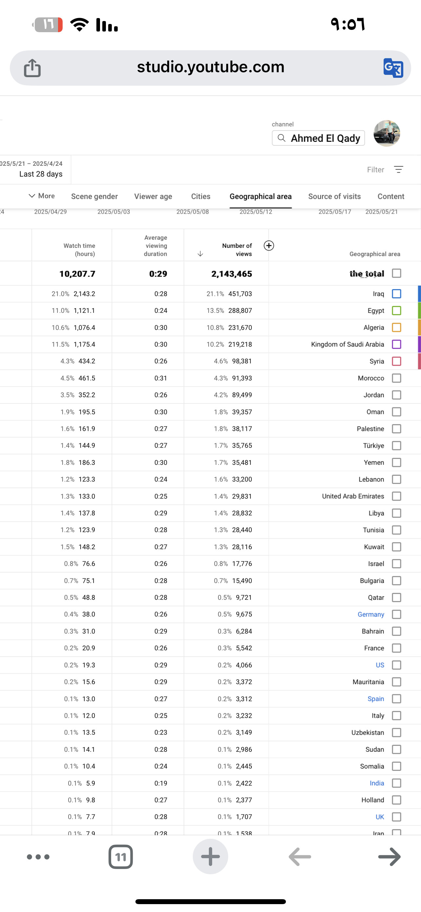Click Palestine row label

pos(370,429)
